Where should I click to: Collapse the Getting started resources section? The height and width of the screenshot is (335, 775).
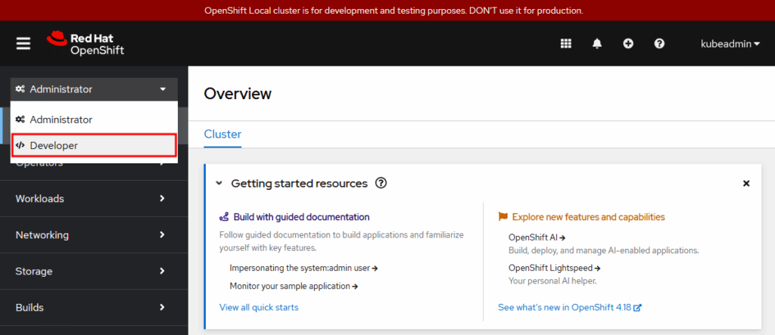(219, 184)
